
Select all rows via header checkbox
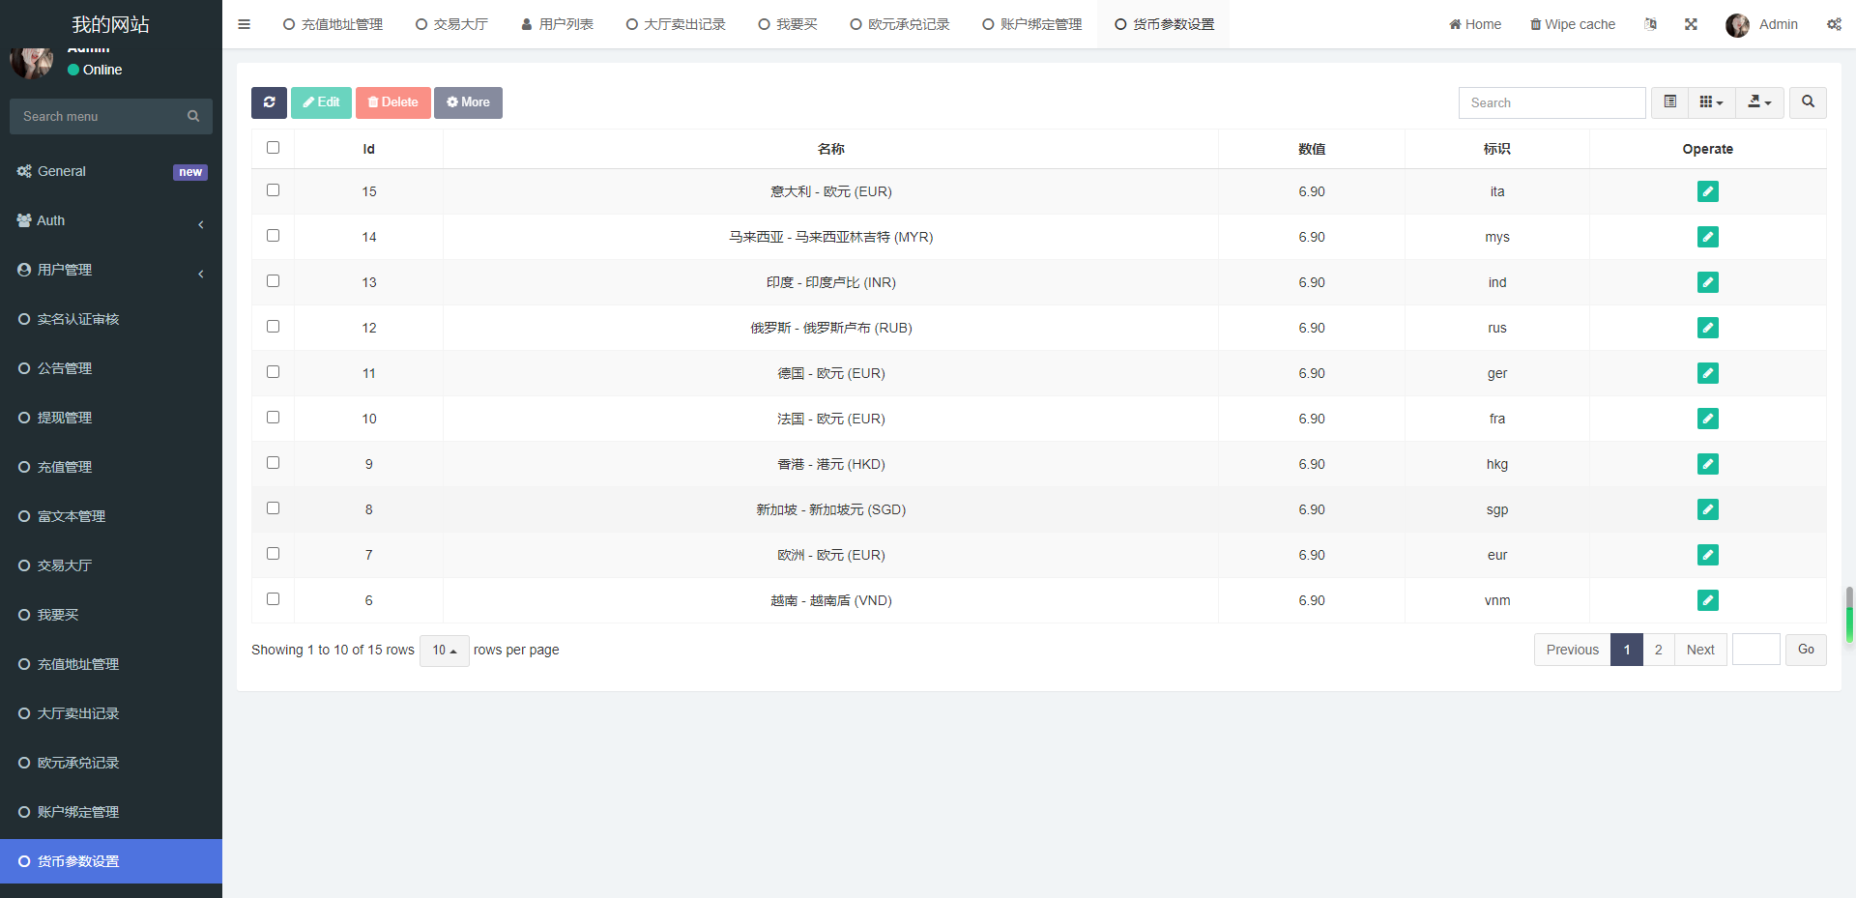point(273,148)
